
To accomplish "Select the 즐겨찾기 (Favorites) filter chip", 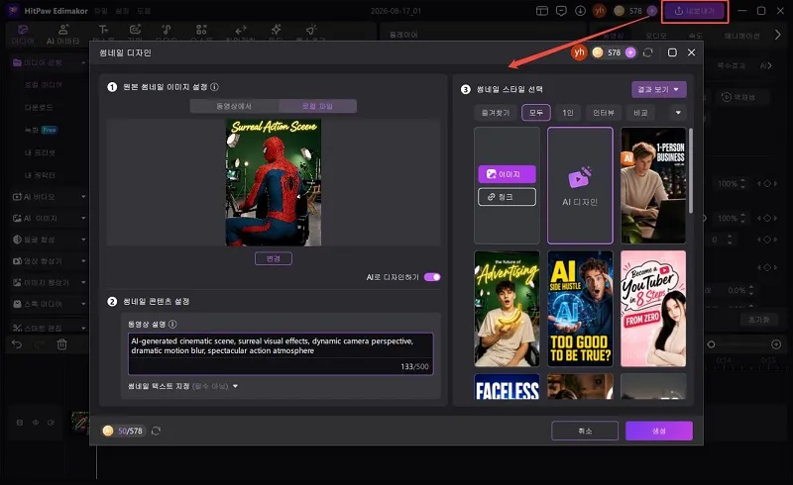I will tap(496, 112).
